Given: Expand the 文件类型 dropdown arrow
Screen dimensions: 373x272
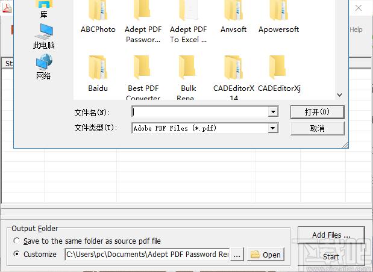Looking at the screenshot, I should tap(273, 128).
